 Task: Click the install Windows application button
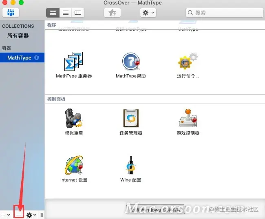tap(156, 210)
